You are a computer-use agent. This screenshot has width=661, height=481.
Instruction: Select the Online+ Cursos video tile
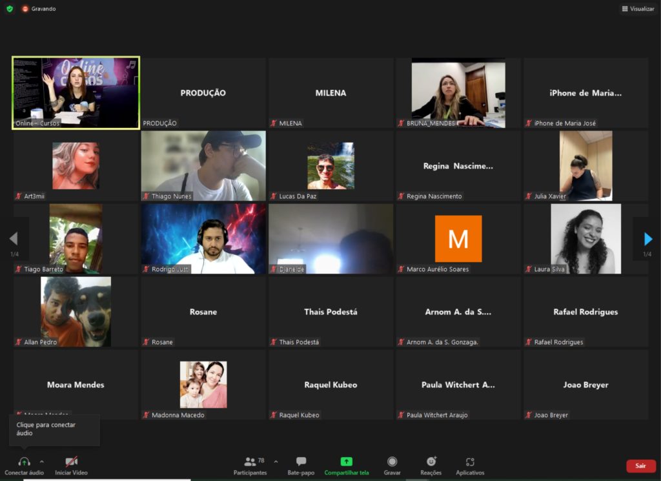tap(76, 92)
